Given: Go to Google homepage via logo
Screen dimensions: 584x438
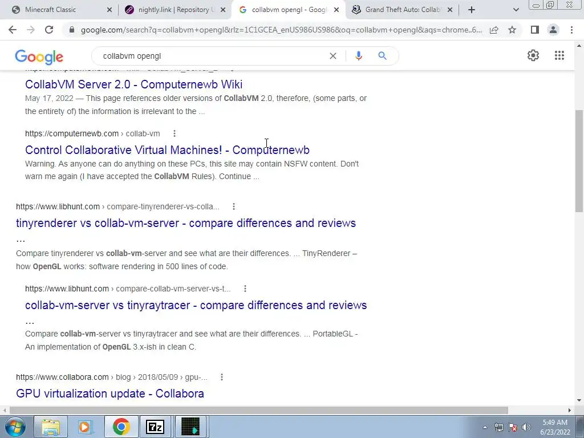Looking at the screenshot, I should pyautogui.click(x=39, y=56).
